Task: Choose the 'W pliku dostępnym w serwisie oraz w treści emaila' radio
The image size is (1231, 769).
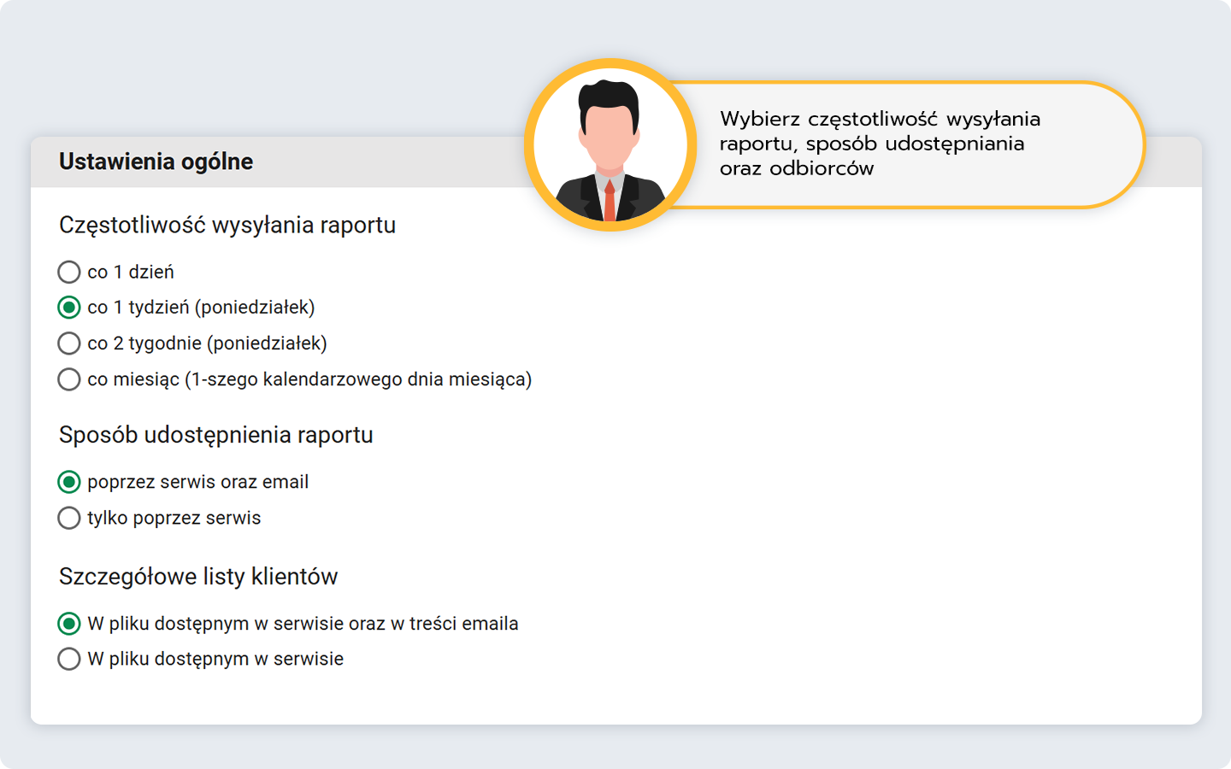Action: pyautogui.click(x=69, y=625)
